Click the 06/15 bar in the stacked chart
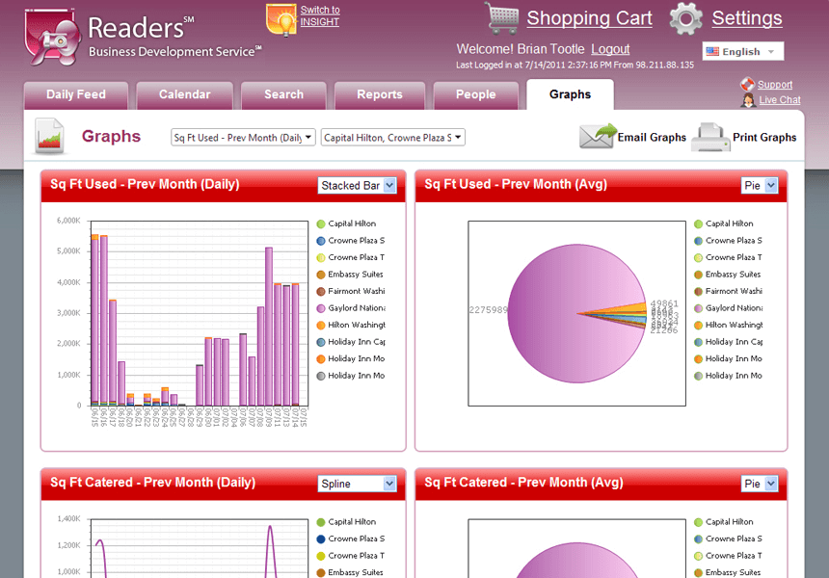This screenshot has height=578, width=829. tap(94, 320)
